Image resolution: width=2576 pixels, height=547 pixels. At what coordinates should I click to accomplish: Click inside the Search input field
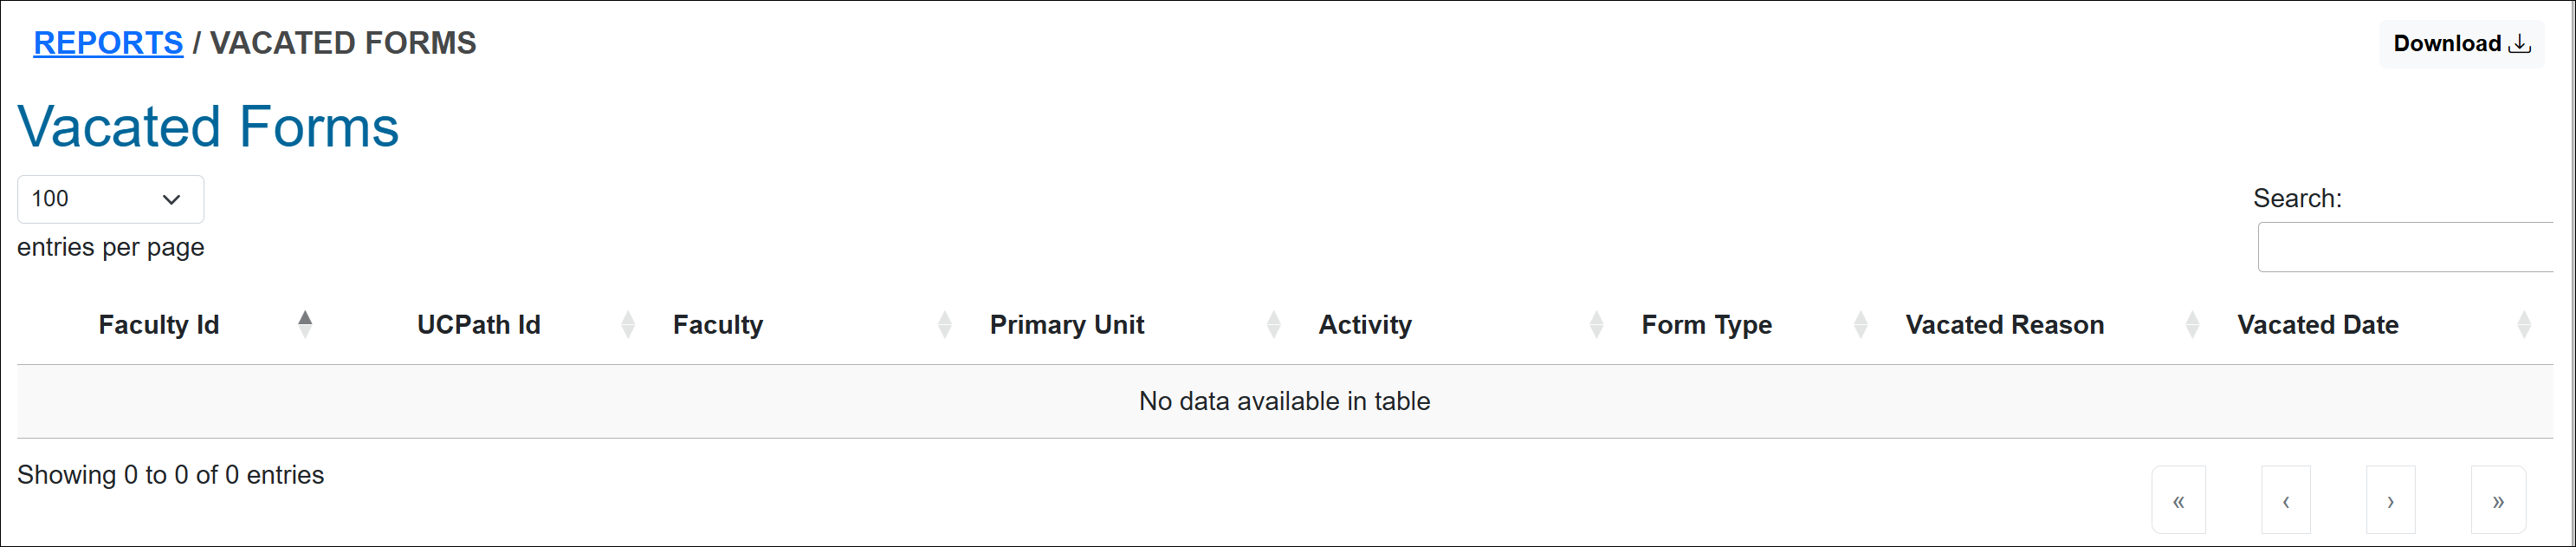point(2420,246)
